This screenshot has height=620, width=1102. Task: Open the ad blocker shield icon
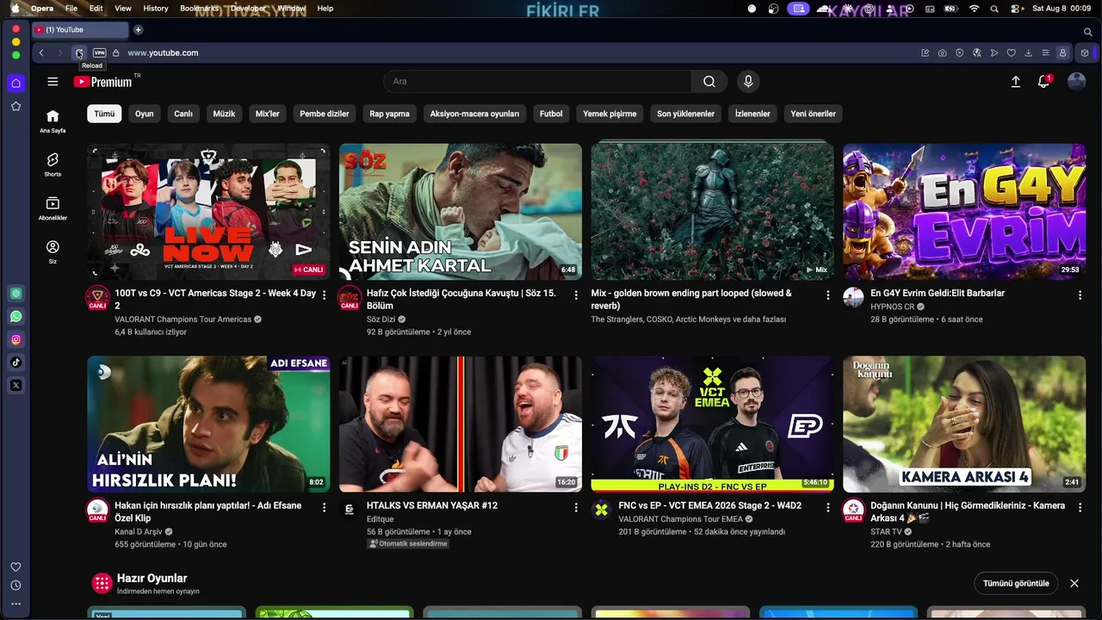[x=960, y=53]
